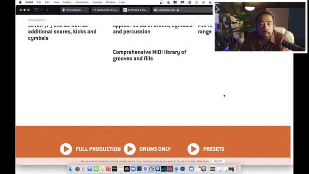The image size is (309, 174).
Task: Open Finder from the Dock
Action: (71, 169)
